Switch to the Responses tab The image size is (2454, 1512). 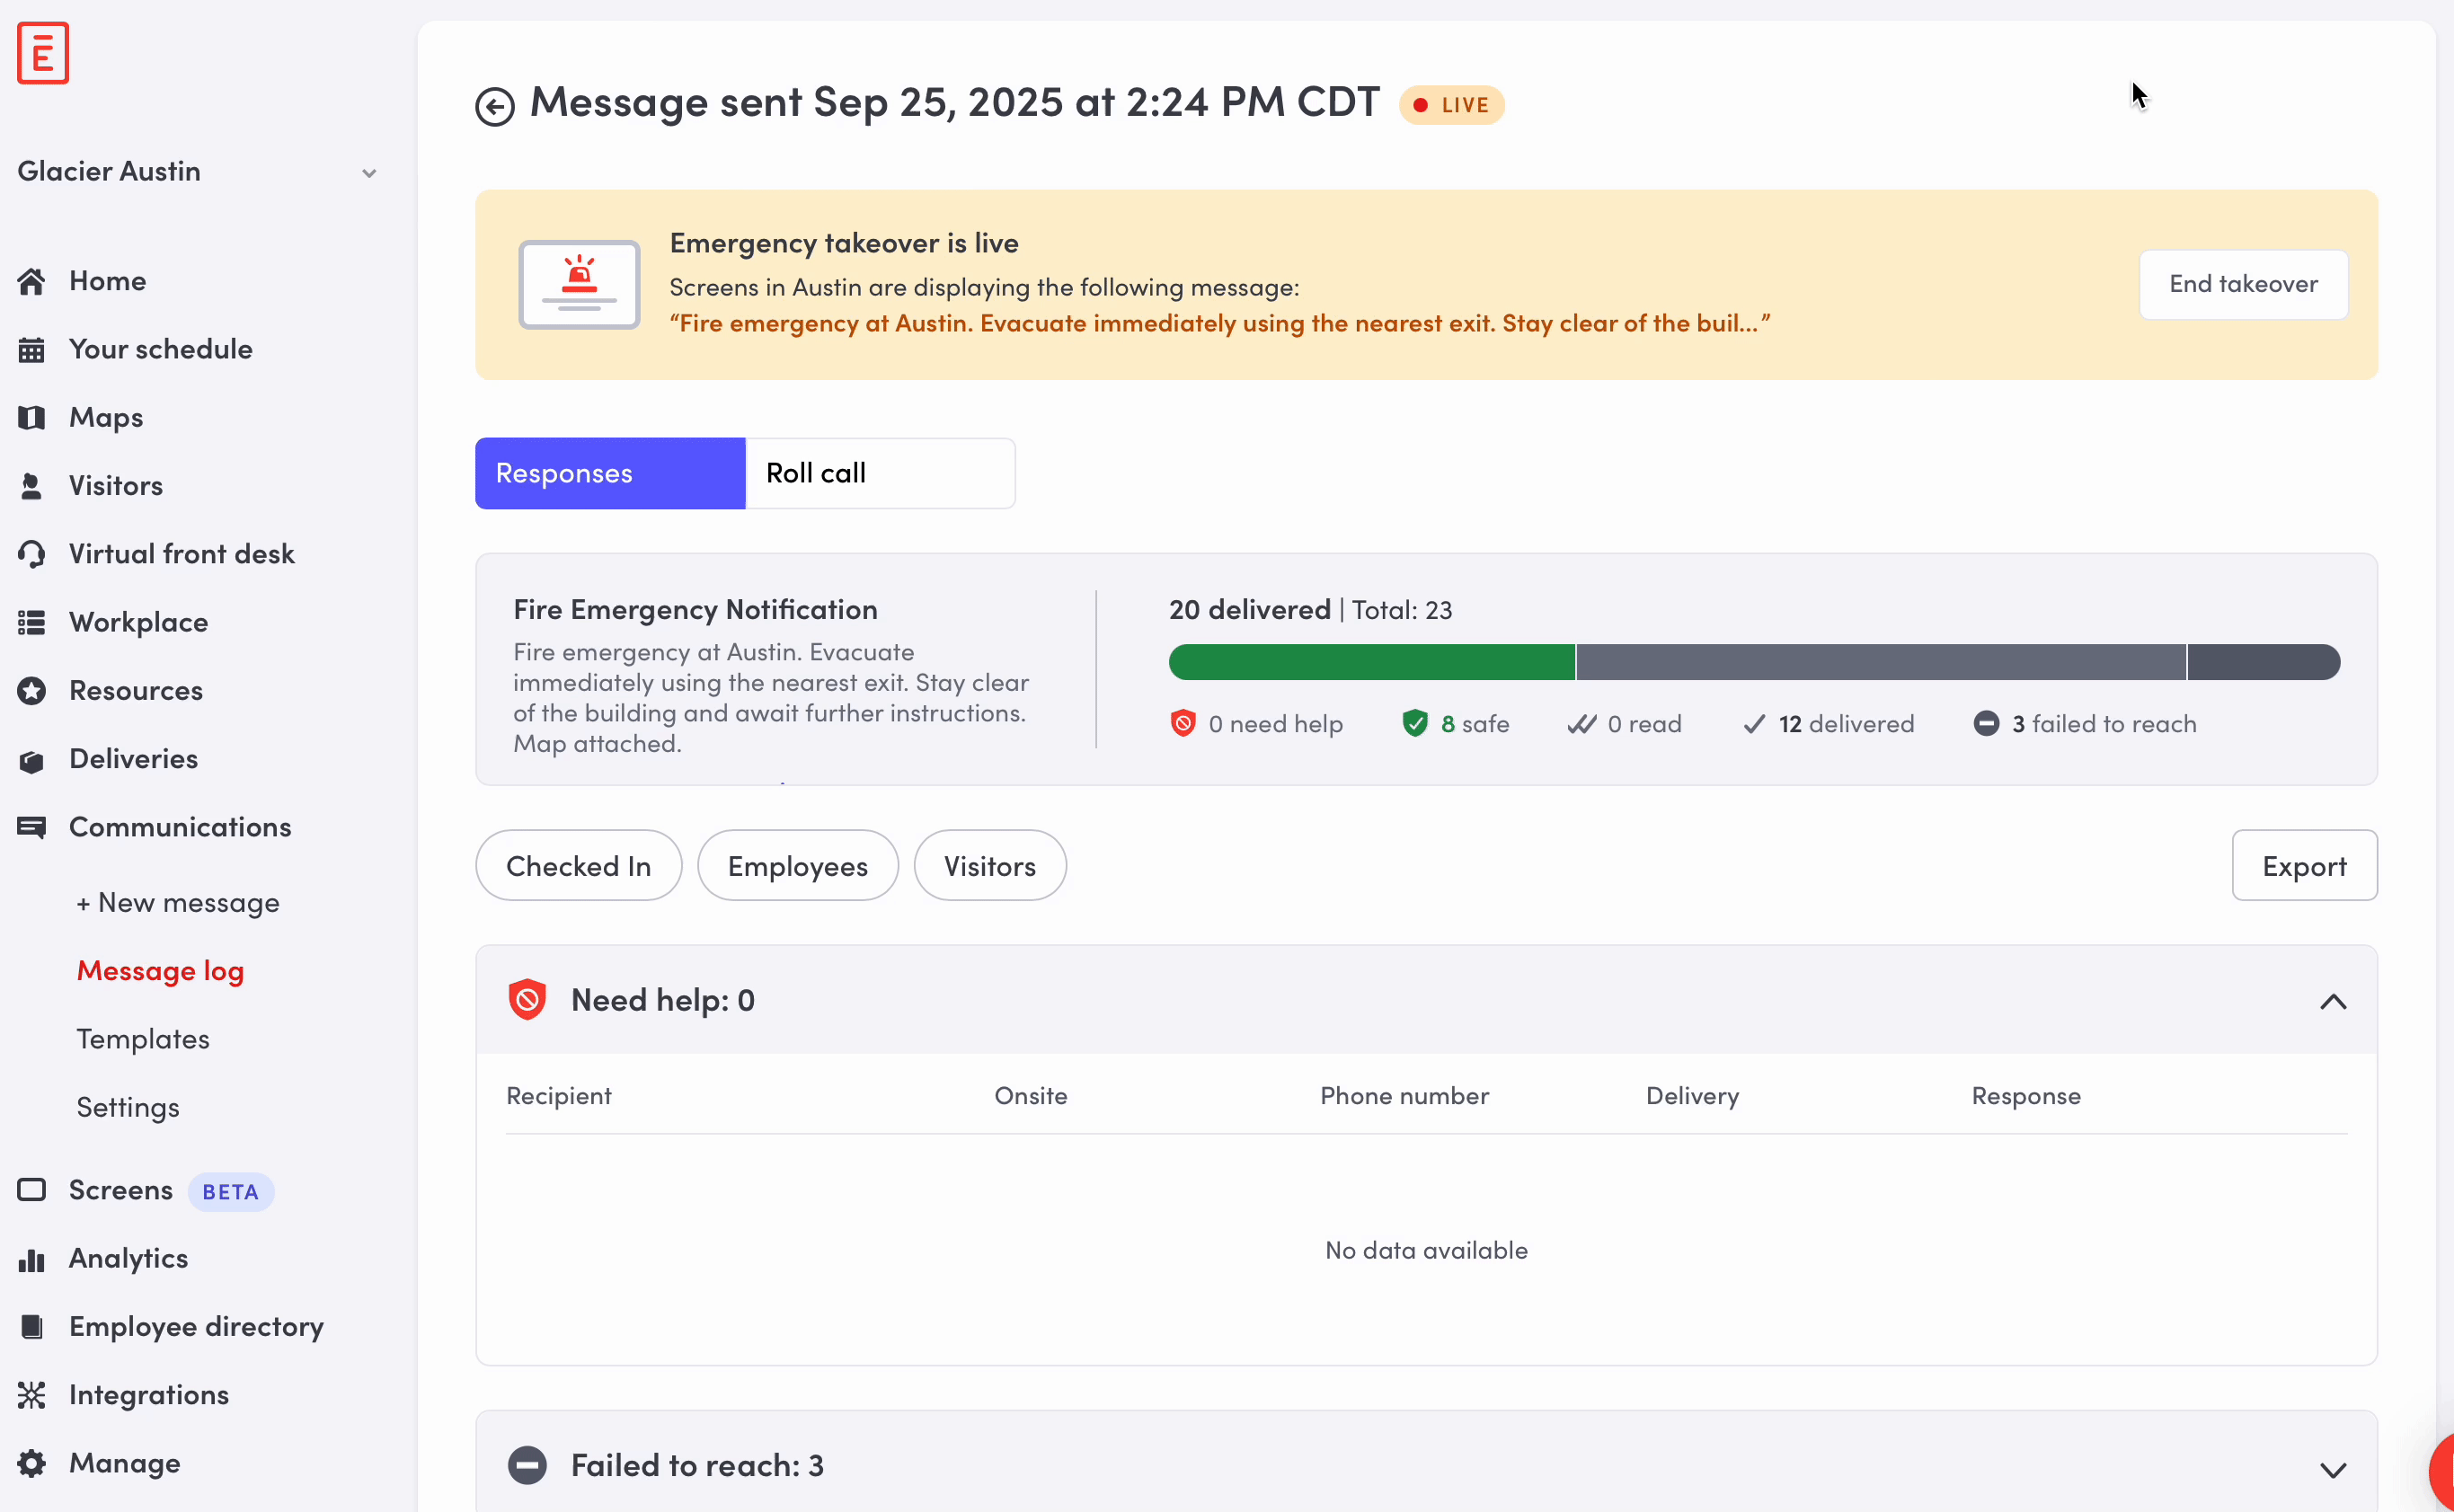coord(610,473)
